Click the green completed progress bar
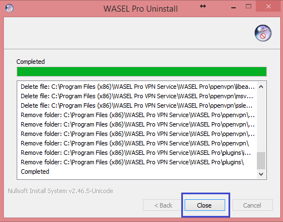Screen dimensions: 283x222 pyautogui.click(x=142, y=72)
